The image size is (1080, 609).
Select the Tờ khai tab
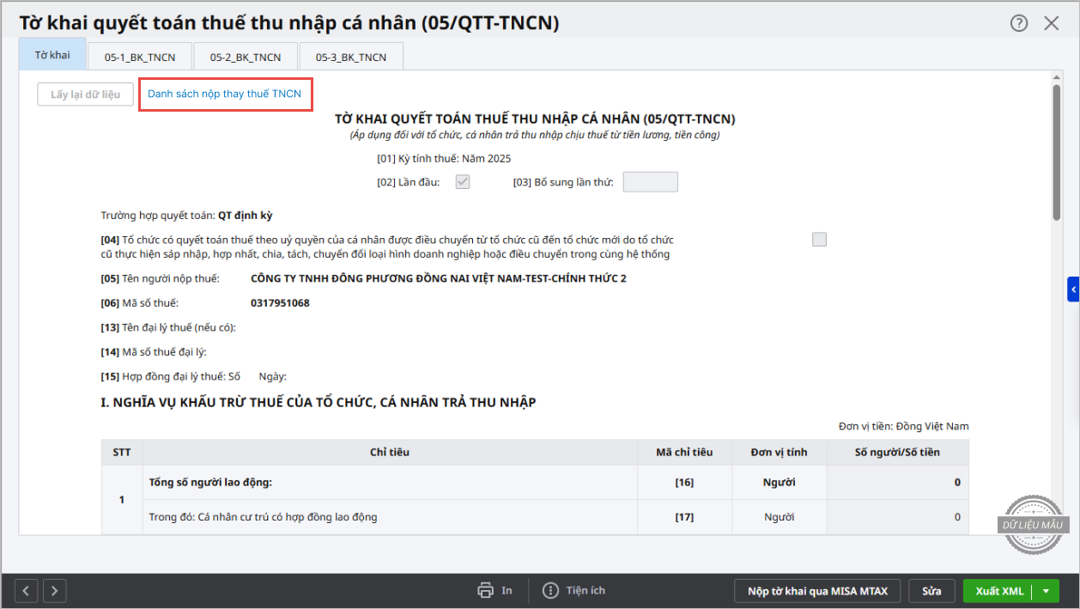pyautogui.click(x=52, y=55)
